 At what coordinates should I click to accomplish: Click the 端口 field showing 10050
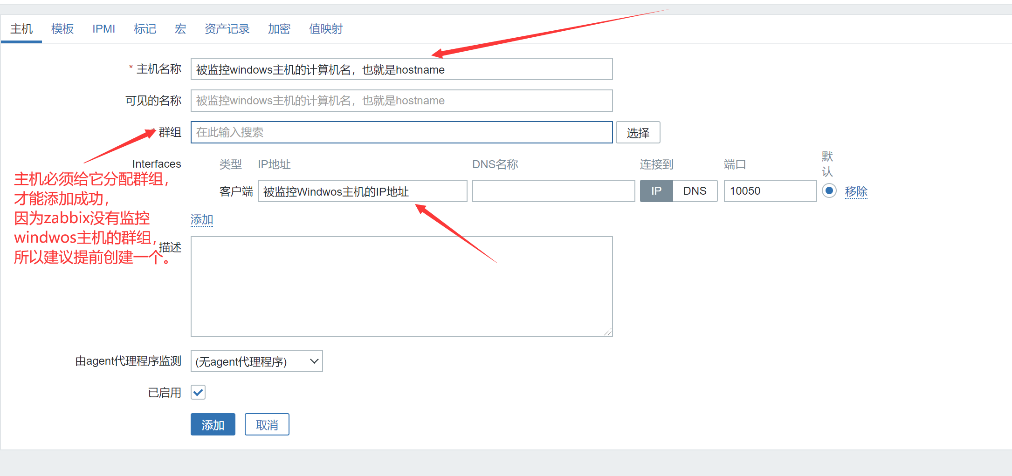(770, 191)
